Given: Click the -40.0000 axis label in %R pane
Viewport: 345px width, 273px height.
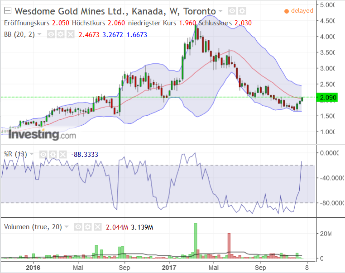Looking at the screenshot, I should pos(331,178).
